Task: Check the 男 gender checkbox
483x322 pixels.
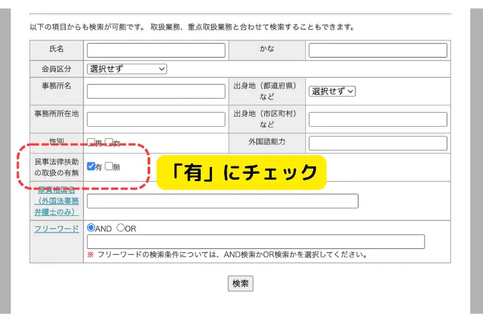Action: pyautogui.click(x=91, y=143)
